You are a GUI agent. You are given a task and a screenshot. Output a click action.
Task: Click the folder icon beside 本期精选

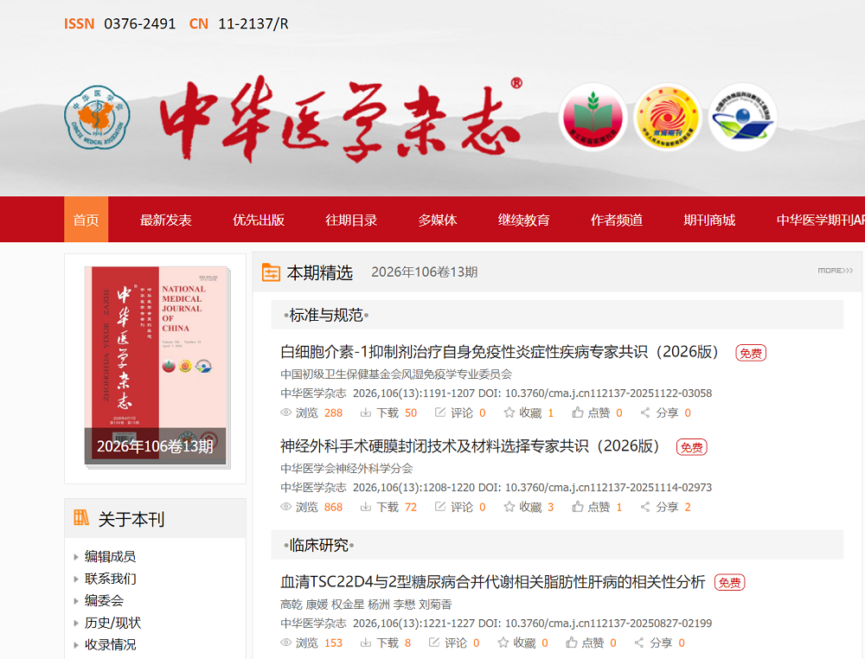pos(271,272)
